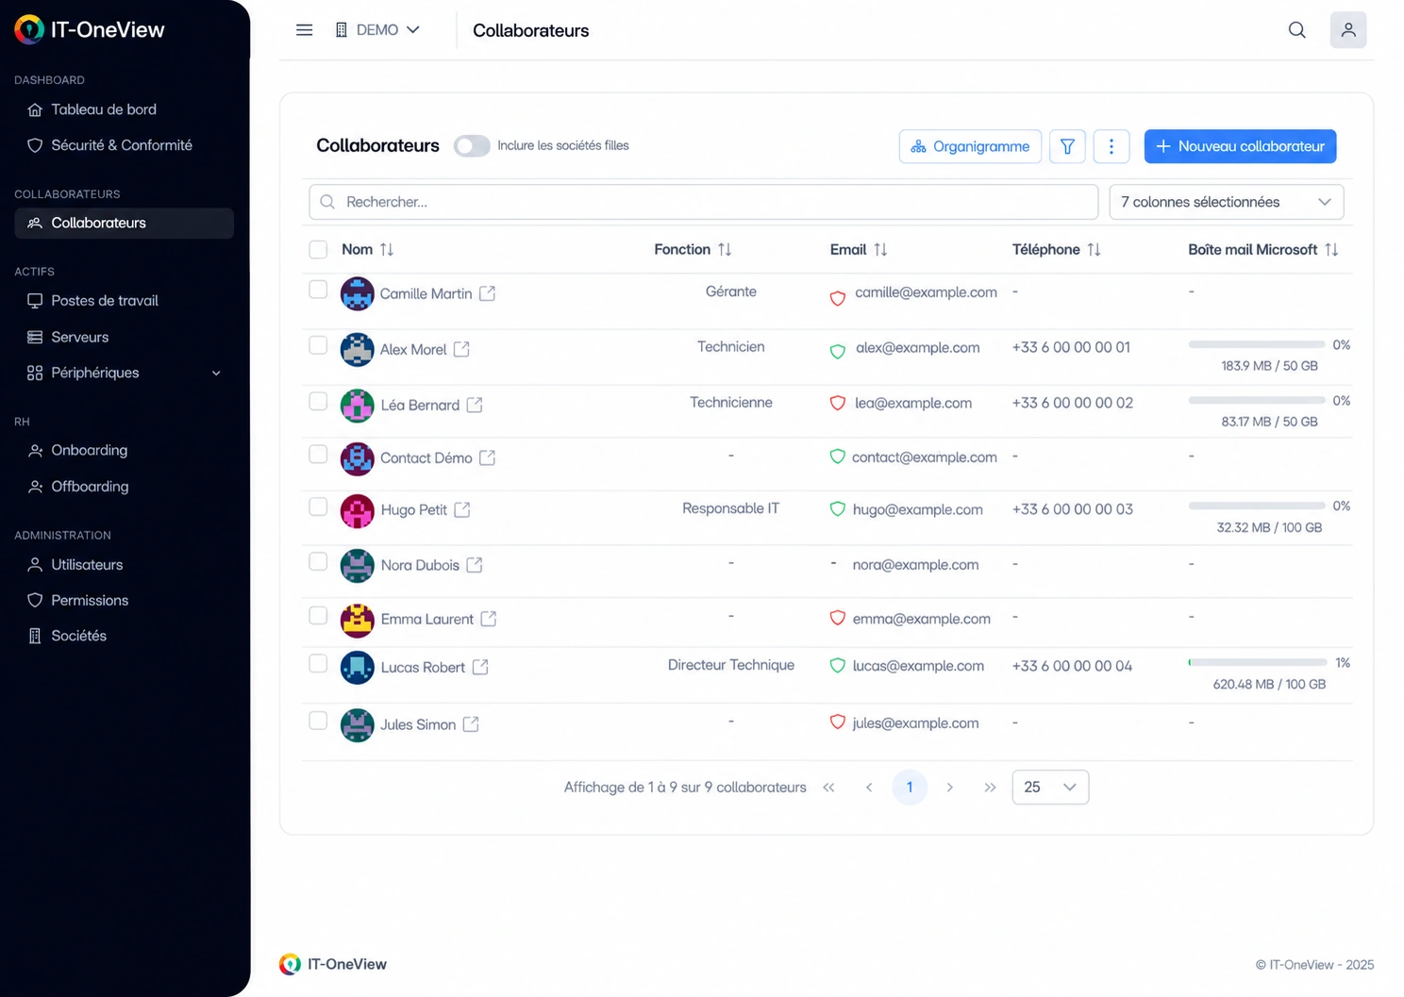This screenshot has width=1404, height=997.
Task: Open Offboarding page
Action: tap(124, 487)
